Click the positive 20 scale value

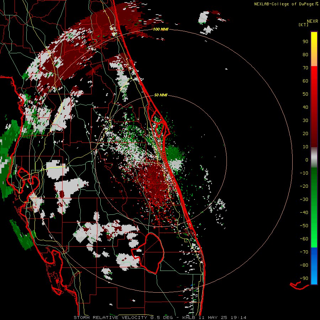coord(305,134)
